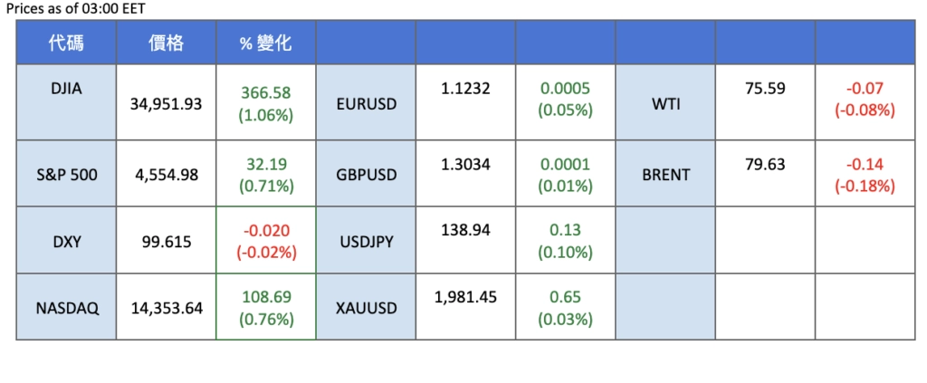Click the USDJPY symbol cell
The image size is (927, 383).
point(366,241)
